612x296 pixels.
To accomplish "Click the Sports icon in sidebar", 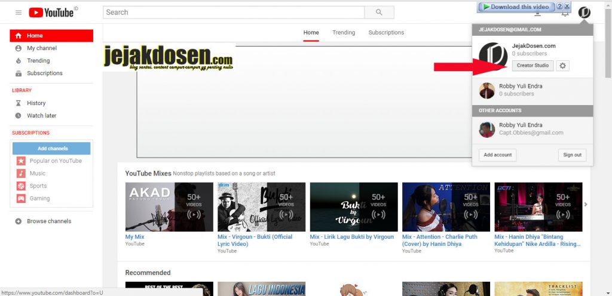I will click(21, 186).
